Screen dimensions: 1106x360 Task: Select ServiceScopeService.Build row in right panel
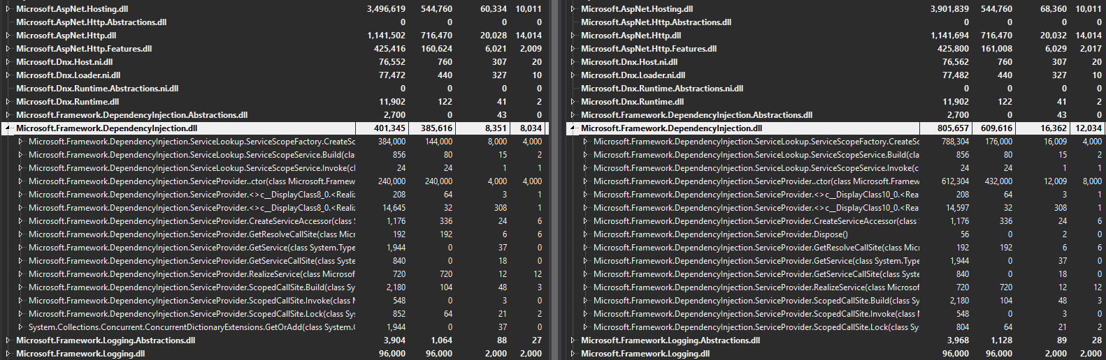point(755,155)
